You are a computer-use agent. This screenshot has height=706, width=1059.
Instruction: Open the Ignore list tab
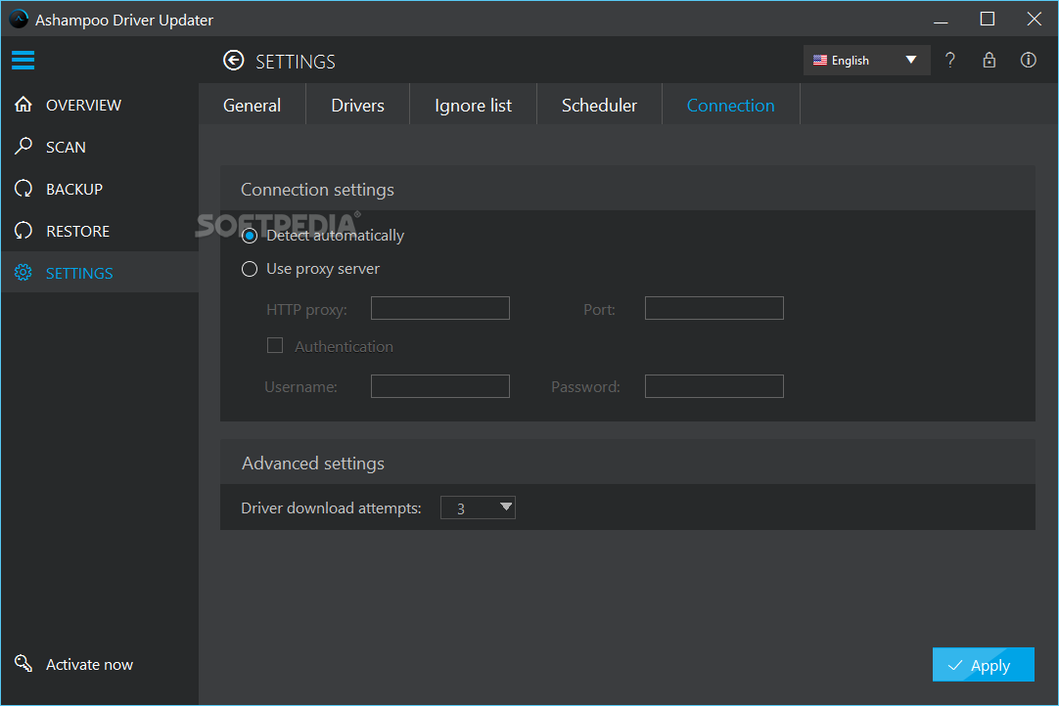pos(473,105)
